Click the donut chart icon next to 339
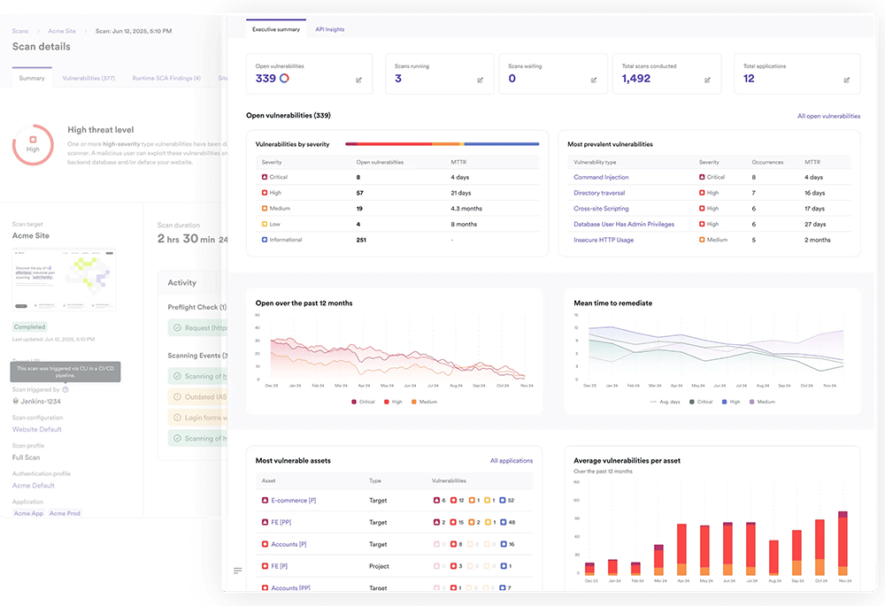 coord(285,79)
